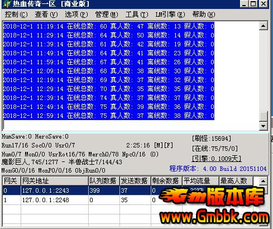This screenshot has height=229, width=273.
Task: Open the 管理(M) menu
Action: pos(107,15)
